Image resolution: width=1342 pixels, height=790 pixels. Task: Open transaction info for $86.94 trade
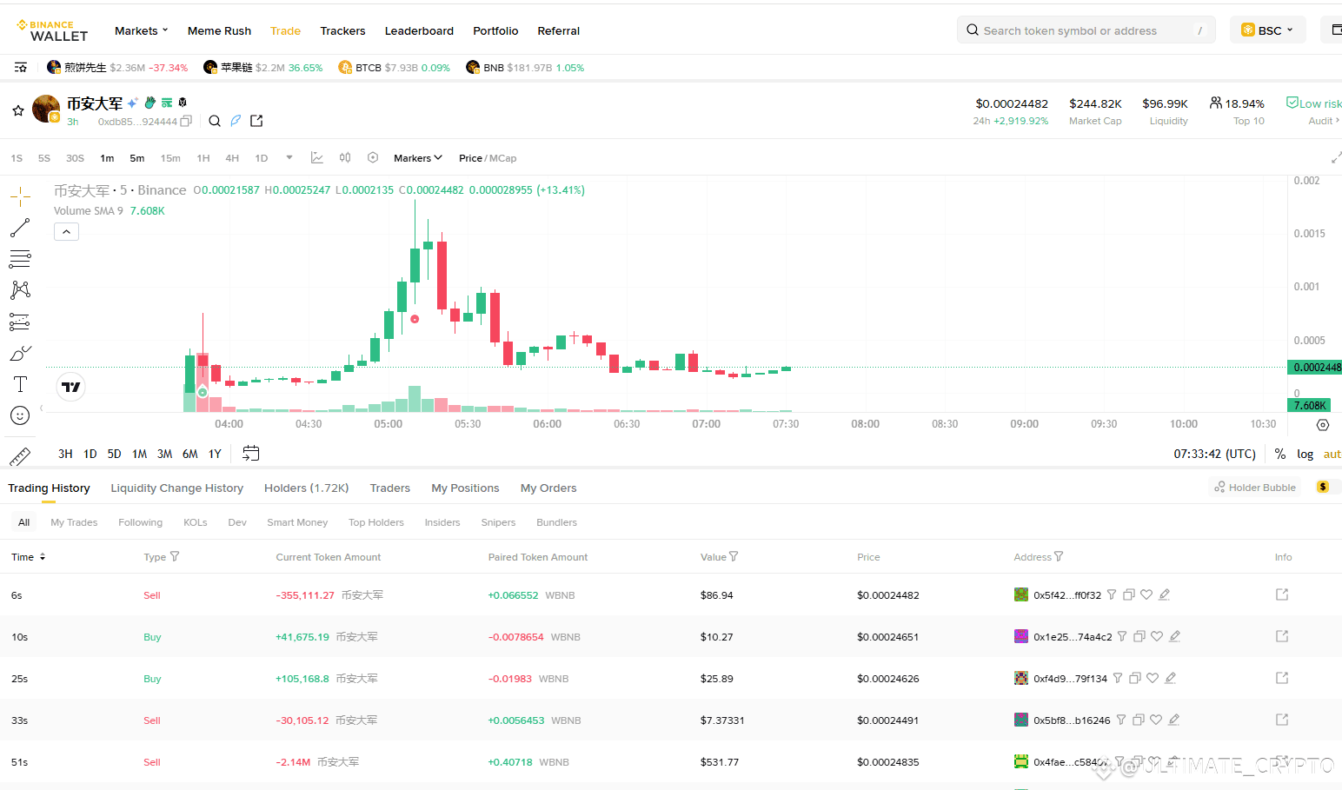click(x=1282, y=594)
